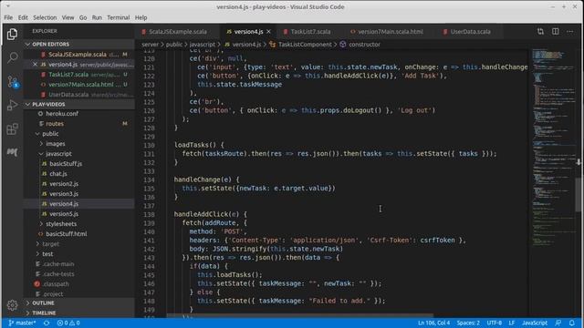Click the master branch indicator
Viewport: 584px width, 328px height.
click(22, 323)
